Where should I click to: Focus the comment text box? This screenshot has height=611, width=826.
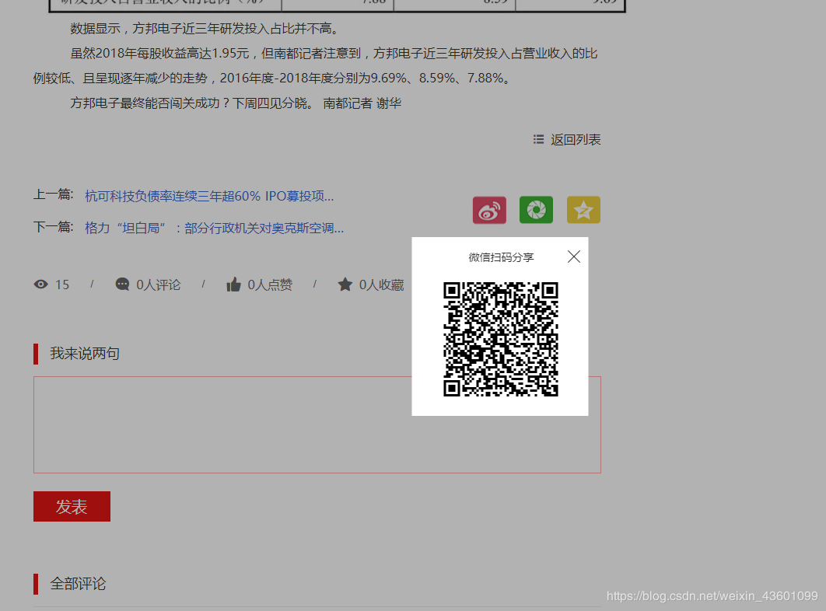pyautogui.click(x=317, y=424)
